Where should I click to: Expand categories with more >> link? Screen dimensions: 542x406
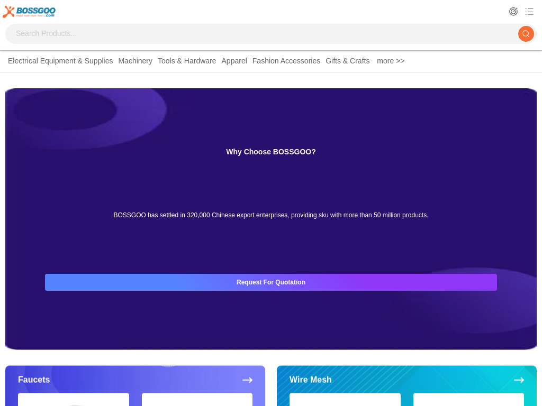391,61
